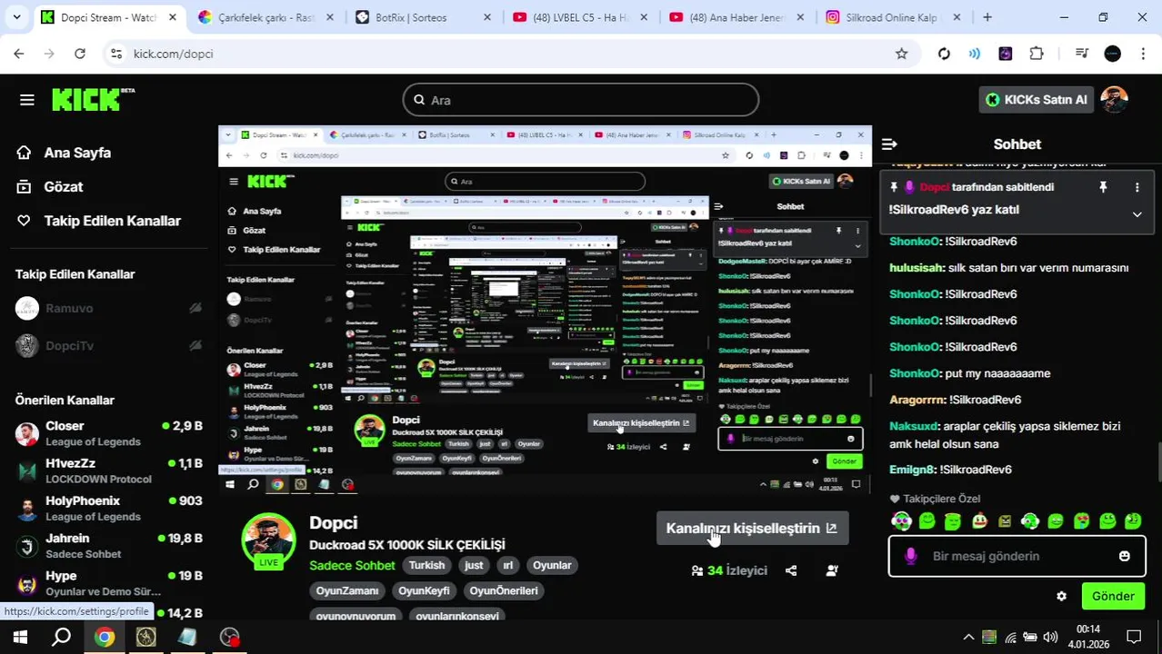Viewport: 1162px width, 654px height.
Task: Select the Turkish tag
Action: [x=426, y=565]
